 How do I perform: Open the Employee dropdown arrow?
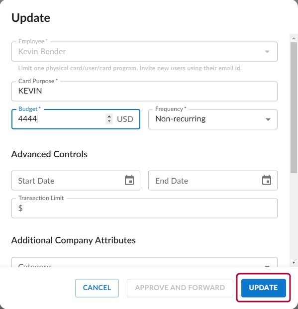(267, 52)
